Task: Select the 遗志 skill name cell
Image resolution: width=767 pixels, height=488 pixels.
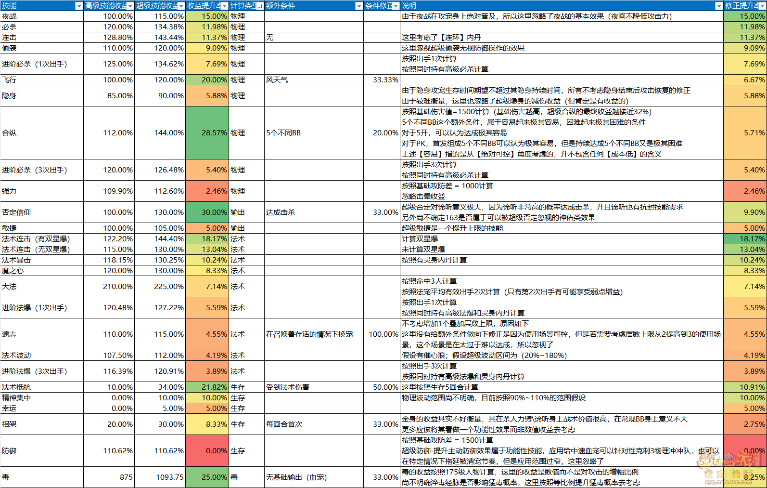Action: click(x=42, y=334)
